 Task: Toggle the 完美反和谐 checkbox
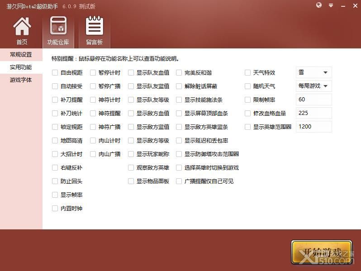(x=179, y=73)
